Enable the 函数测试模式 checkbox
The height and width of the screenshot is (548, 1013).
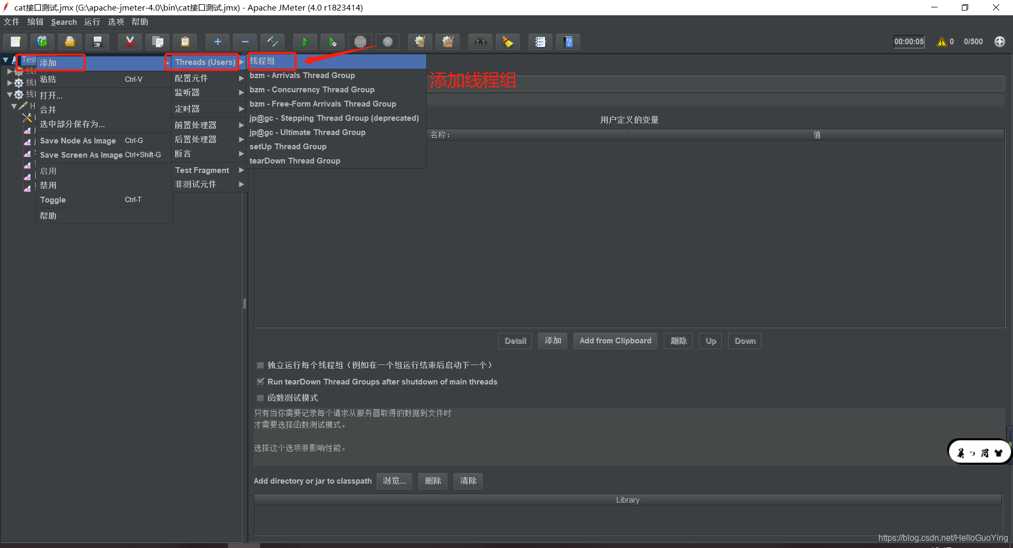(x=260, y=398)
